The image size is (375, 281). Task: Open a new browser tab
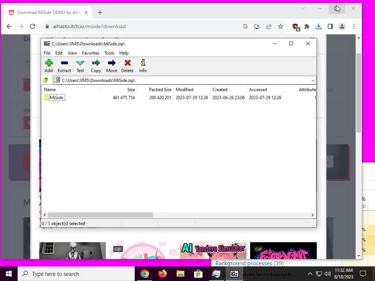[x=100, y=12]
